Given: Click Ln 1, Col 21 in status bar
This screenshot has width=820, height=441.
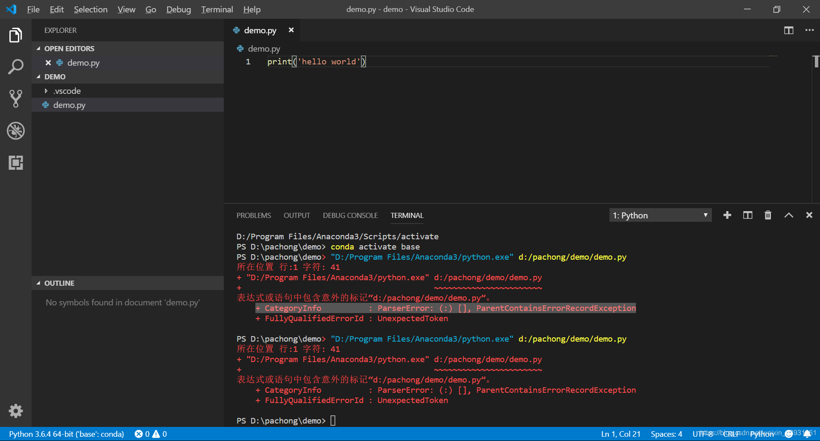Looking at the screenshot, I should tap(621, 434).
